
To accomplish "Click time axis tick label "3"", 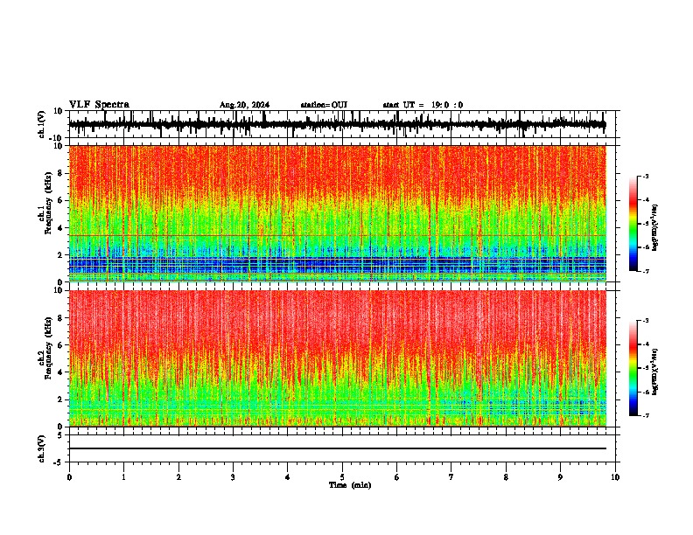I will click(x=233, y=477).
